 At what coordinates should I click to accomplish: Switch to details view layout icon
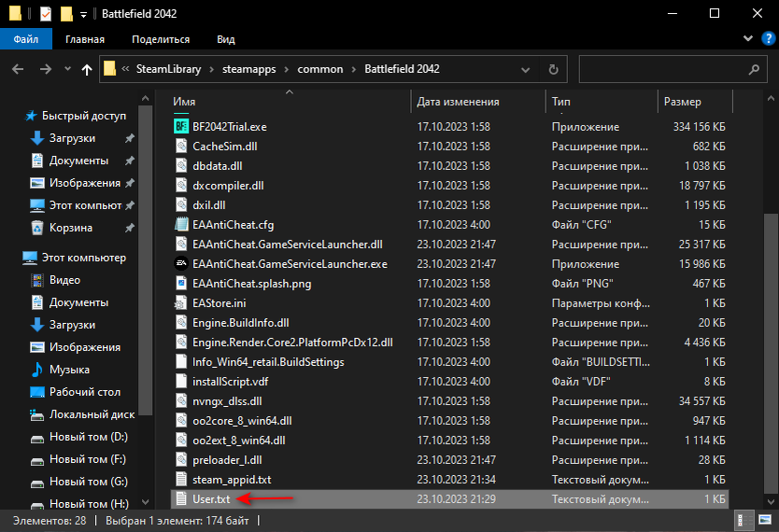click(x=743, y=521)
